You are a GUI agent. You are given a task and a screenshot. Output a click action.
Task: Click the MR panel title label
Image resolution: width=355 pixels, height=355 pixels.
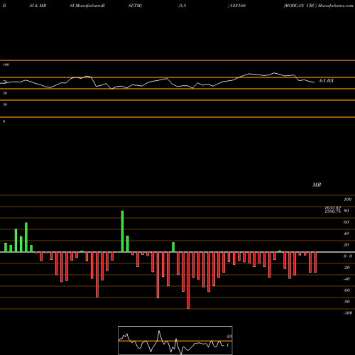[317, 185]
